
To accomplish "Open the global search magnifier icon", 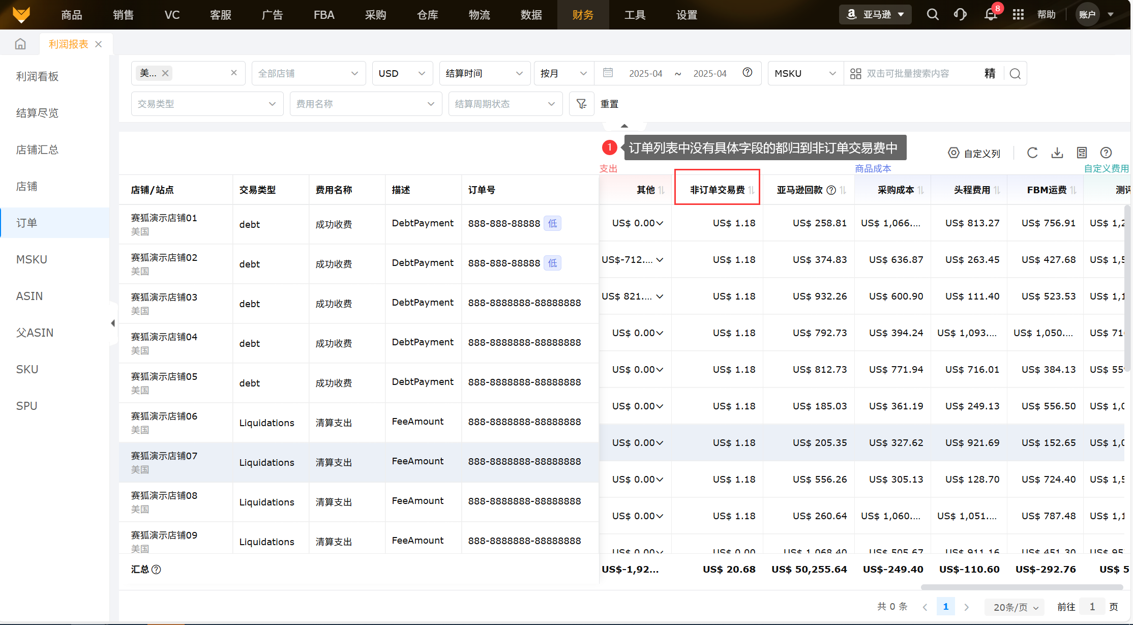I will (x=933, y=14).
